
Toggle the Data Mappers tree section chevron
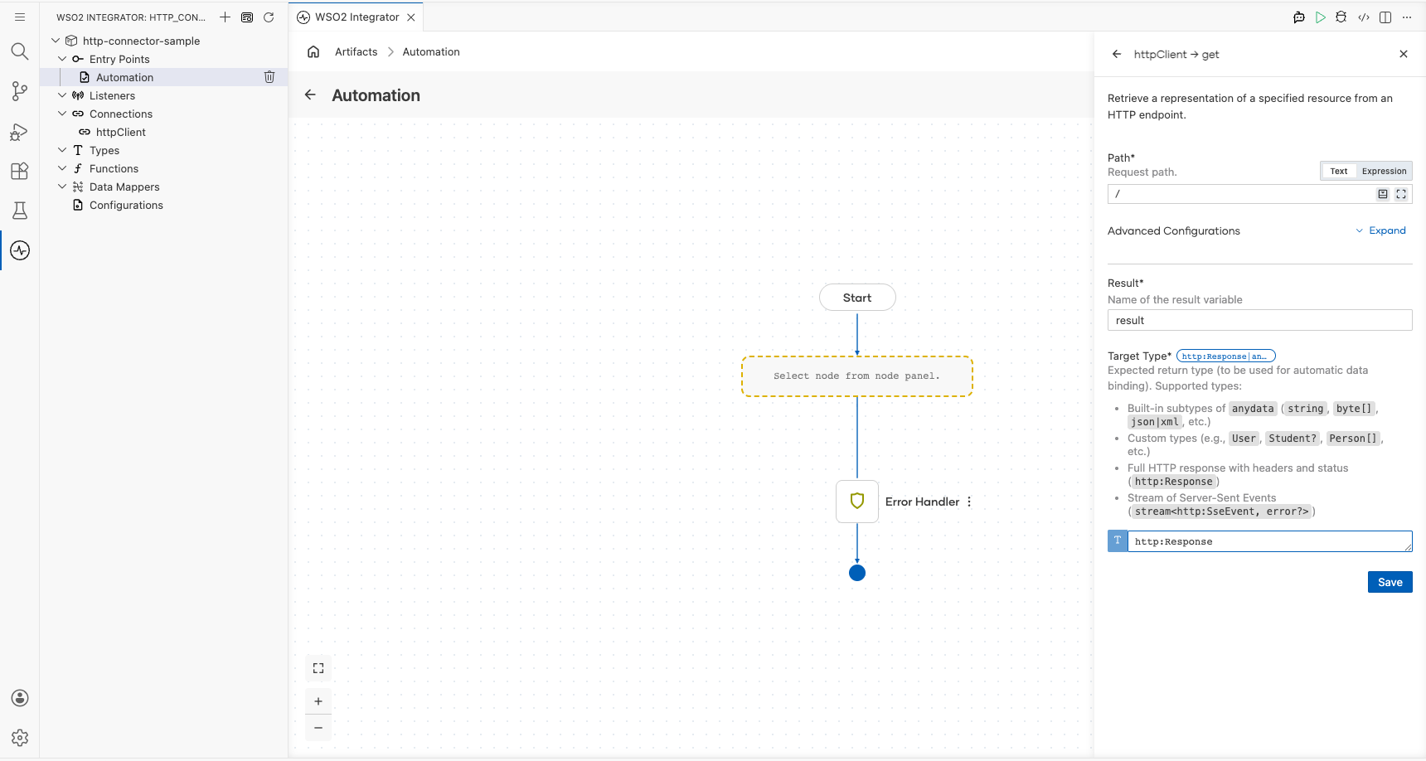tap(62, 187)
